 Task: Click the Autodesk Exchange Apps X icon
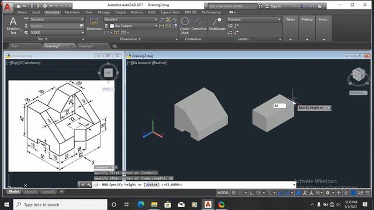pos(300,6)
